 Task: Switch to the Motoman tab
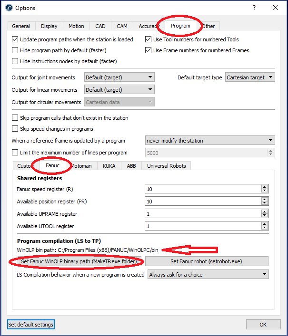pos(81,166)
